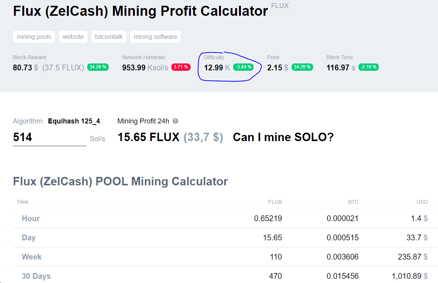The image size is (438, 283).
Task: Select the 953.99 Ksol/s hashrate value
Action: coord(145,68)
